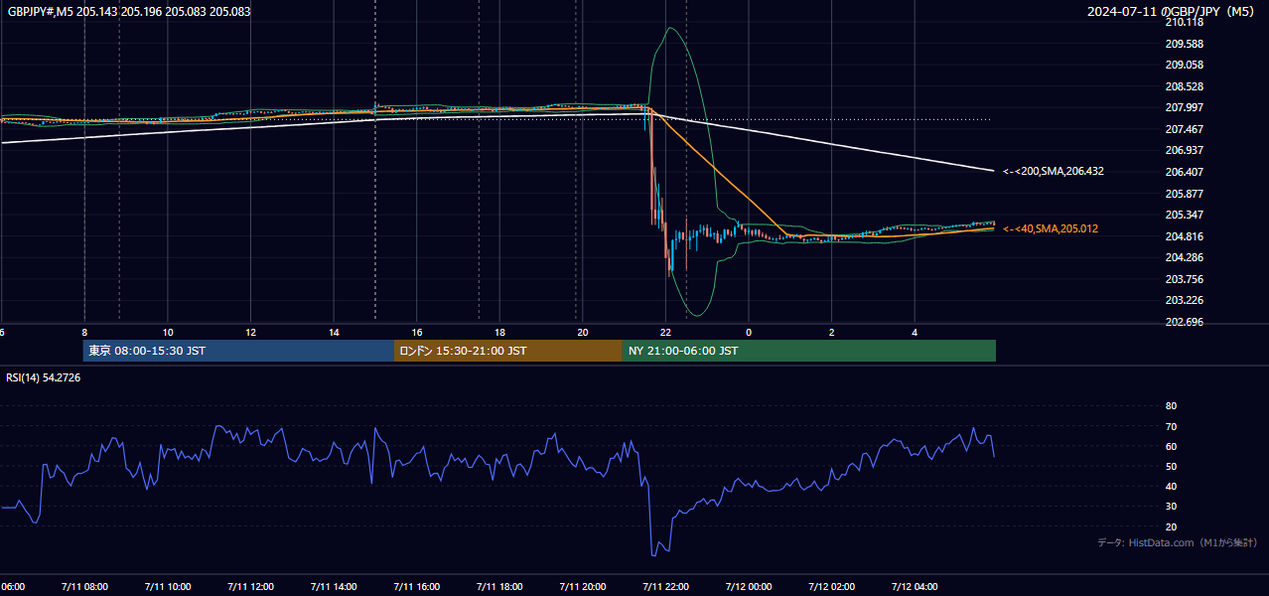The width and height of the screenshot is (1269, 596).
Task: Click price axis label 207.467
Action: (1185, 129)
